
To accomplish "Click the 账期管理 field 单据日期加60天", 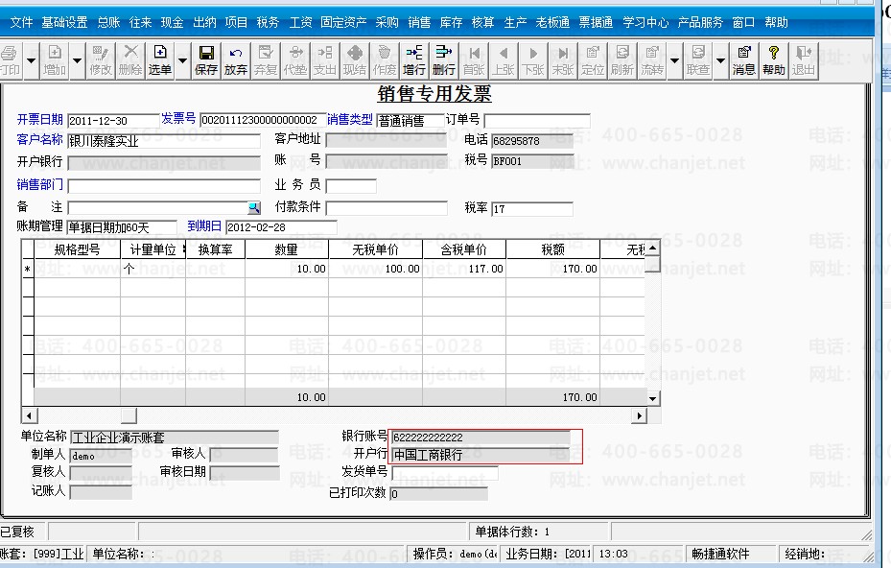I will click(122, 227).
